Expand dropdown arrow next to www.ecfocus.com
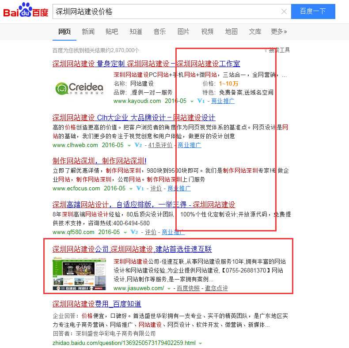 pyautogui.click(x=131, y=189)
